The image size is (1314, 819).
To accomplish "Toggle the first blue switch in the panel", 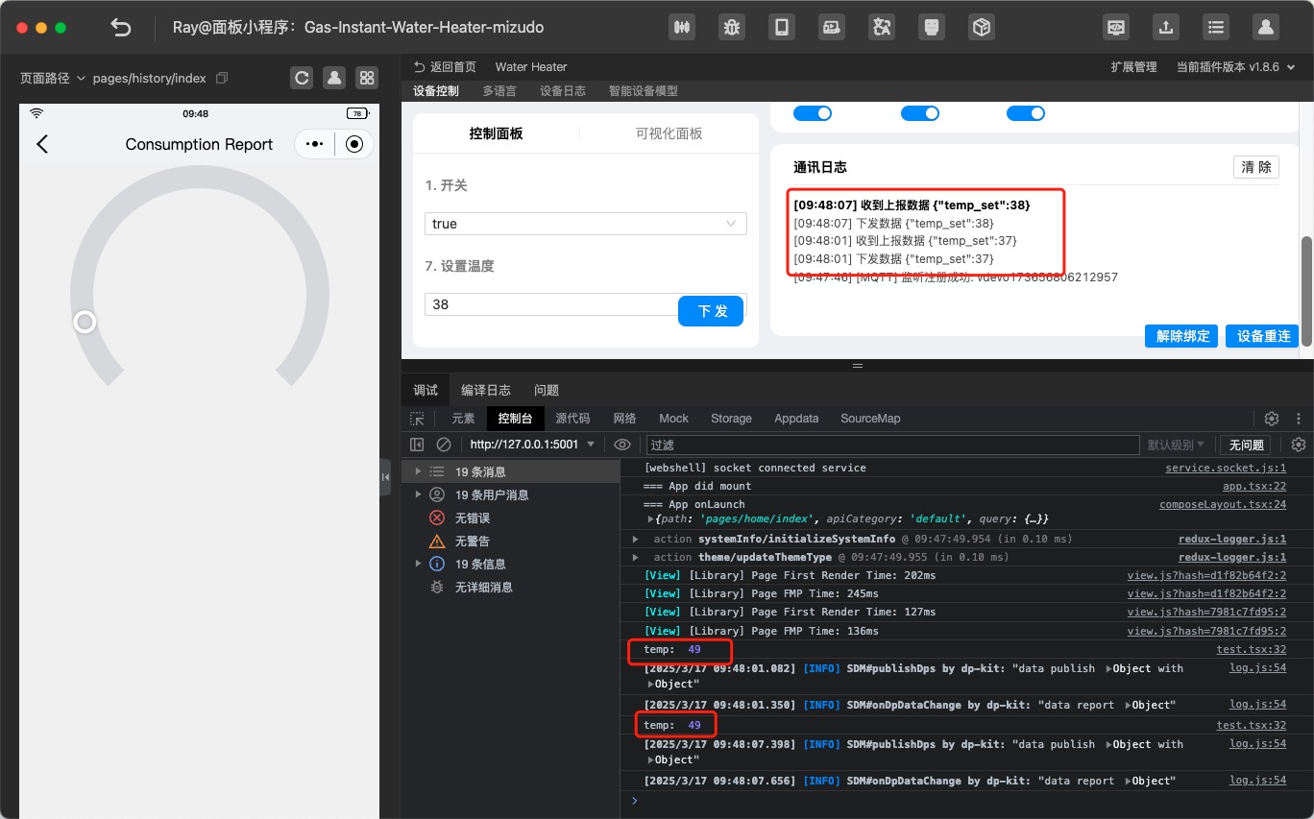I will (813, 112).
